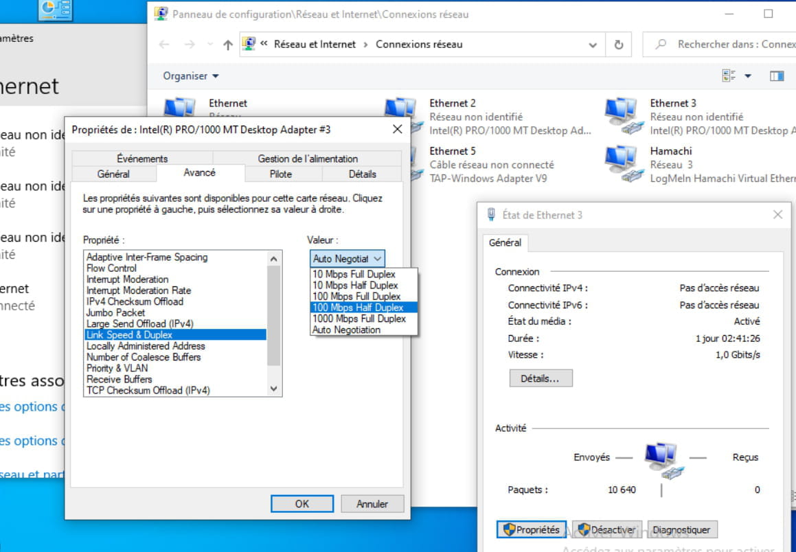Select the first Ethernet adapter icon

coord(179,108)
